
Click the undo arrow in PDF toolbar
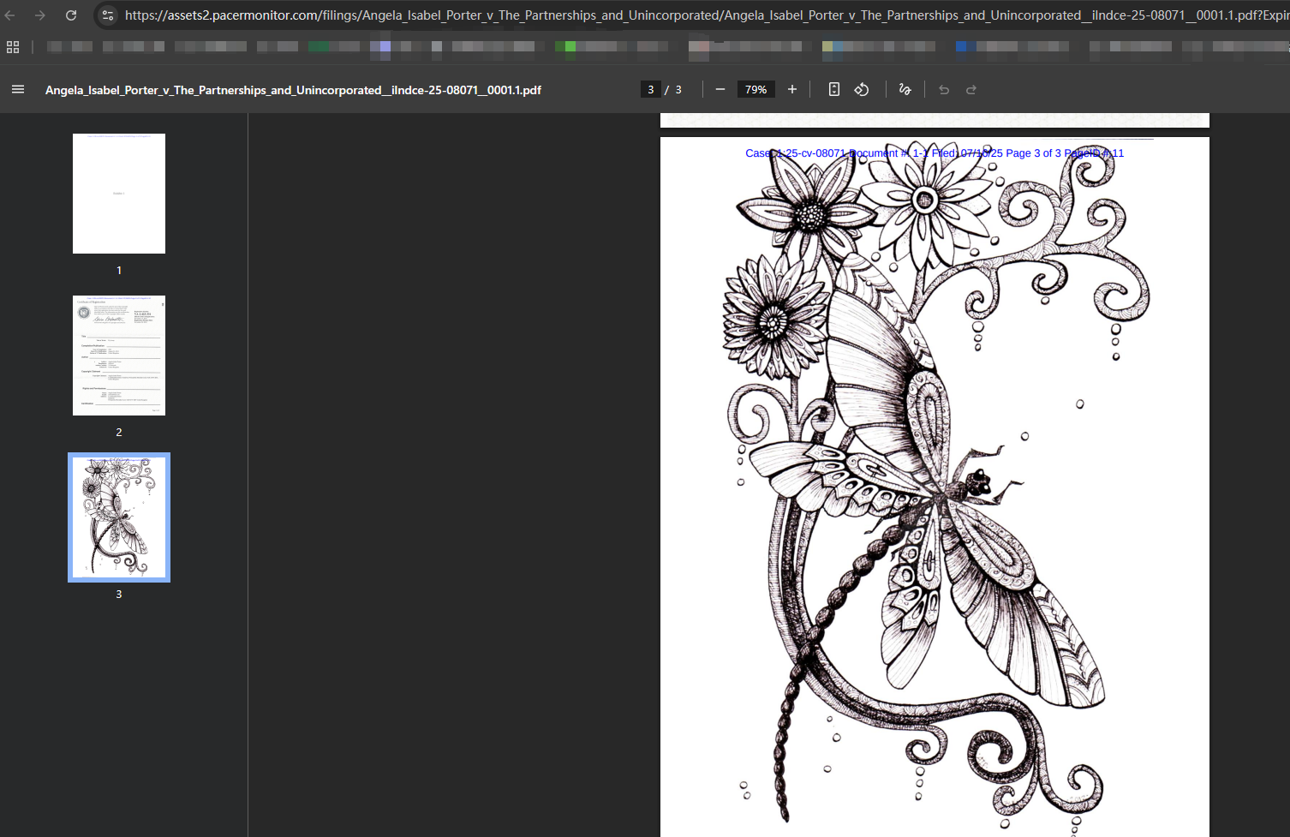point(944,89)
